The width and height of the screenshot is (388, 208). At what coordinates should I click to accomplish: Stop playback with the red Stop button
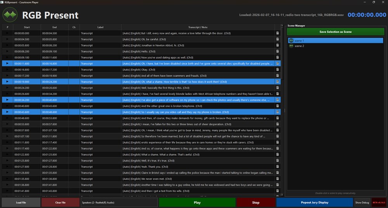point(256,202)
